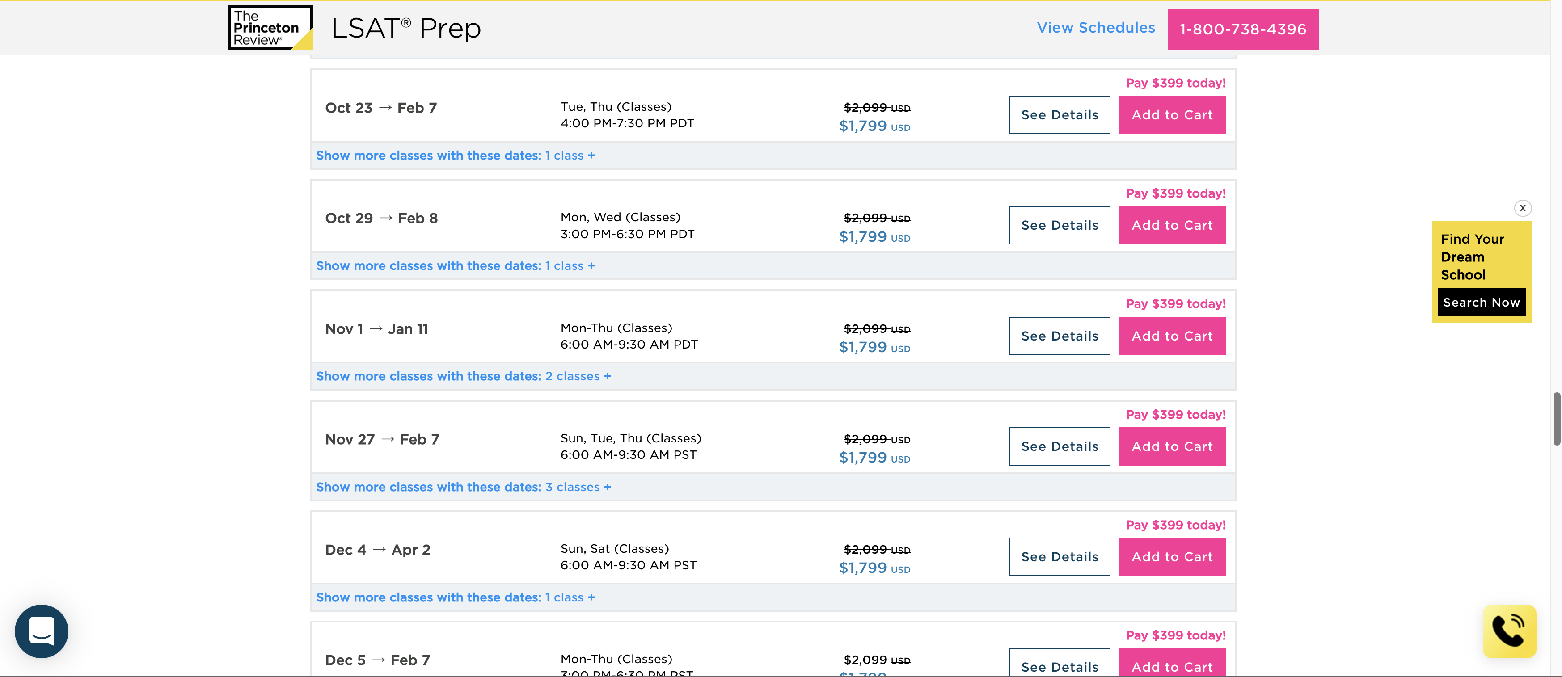1562x677 pixels.
Task: Click the page vertical scrollbar thumb
Action: click(1556, 419)
